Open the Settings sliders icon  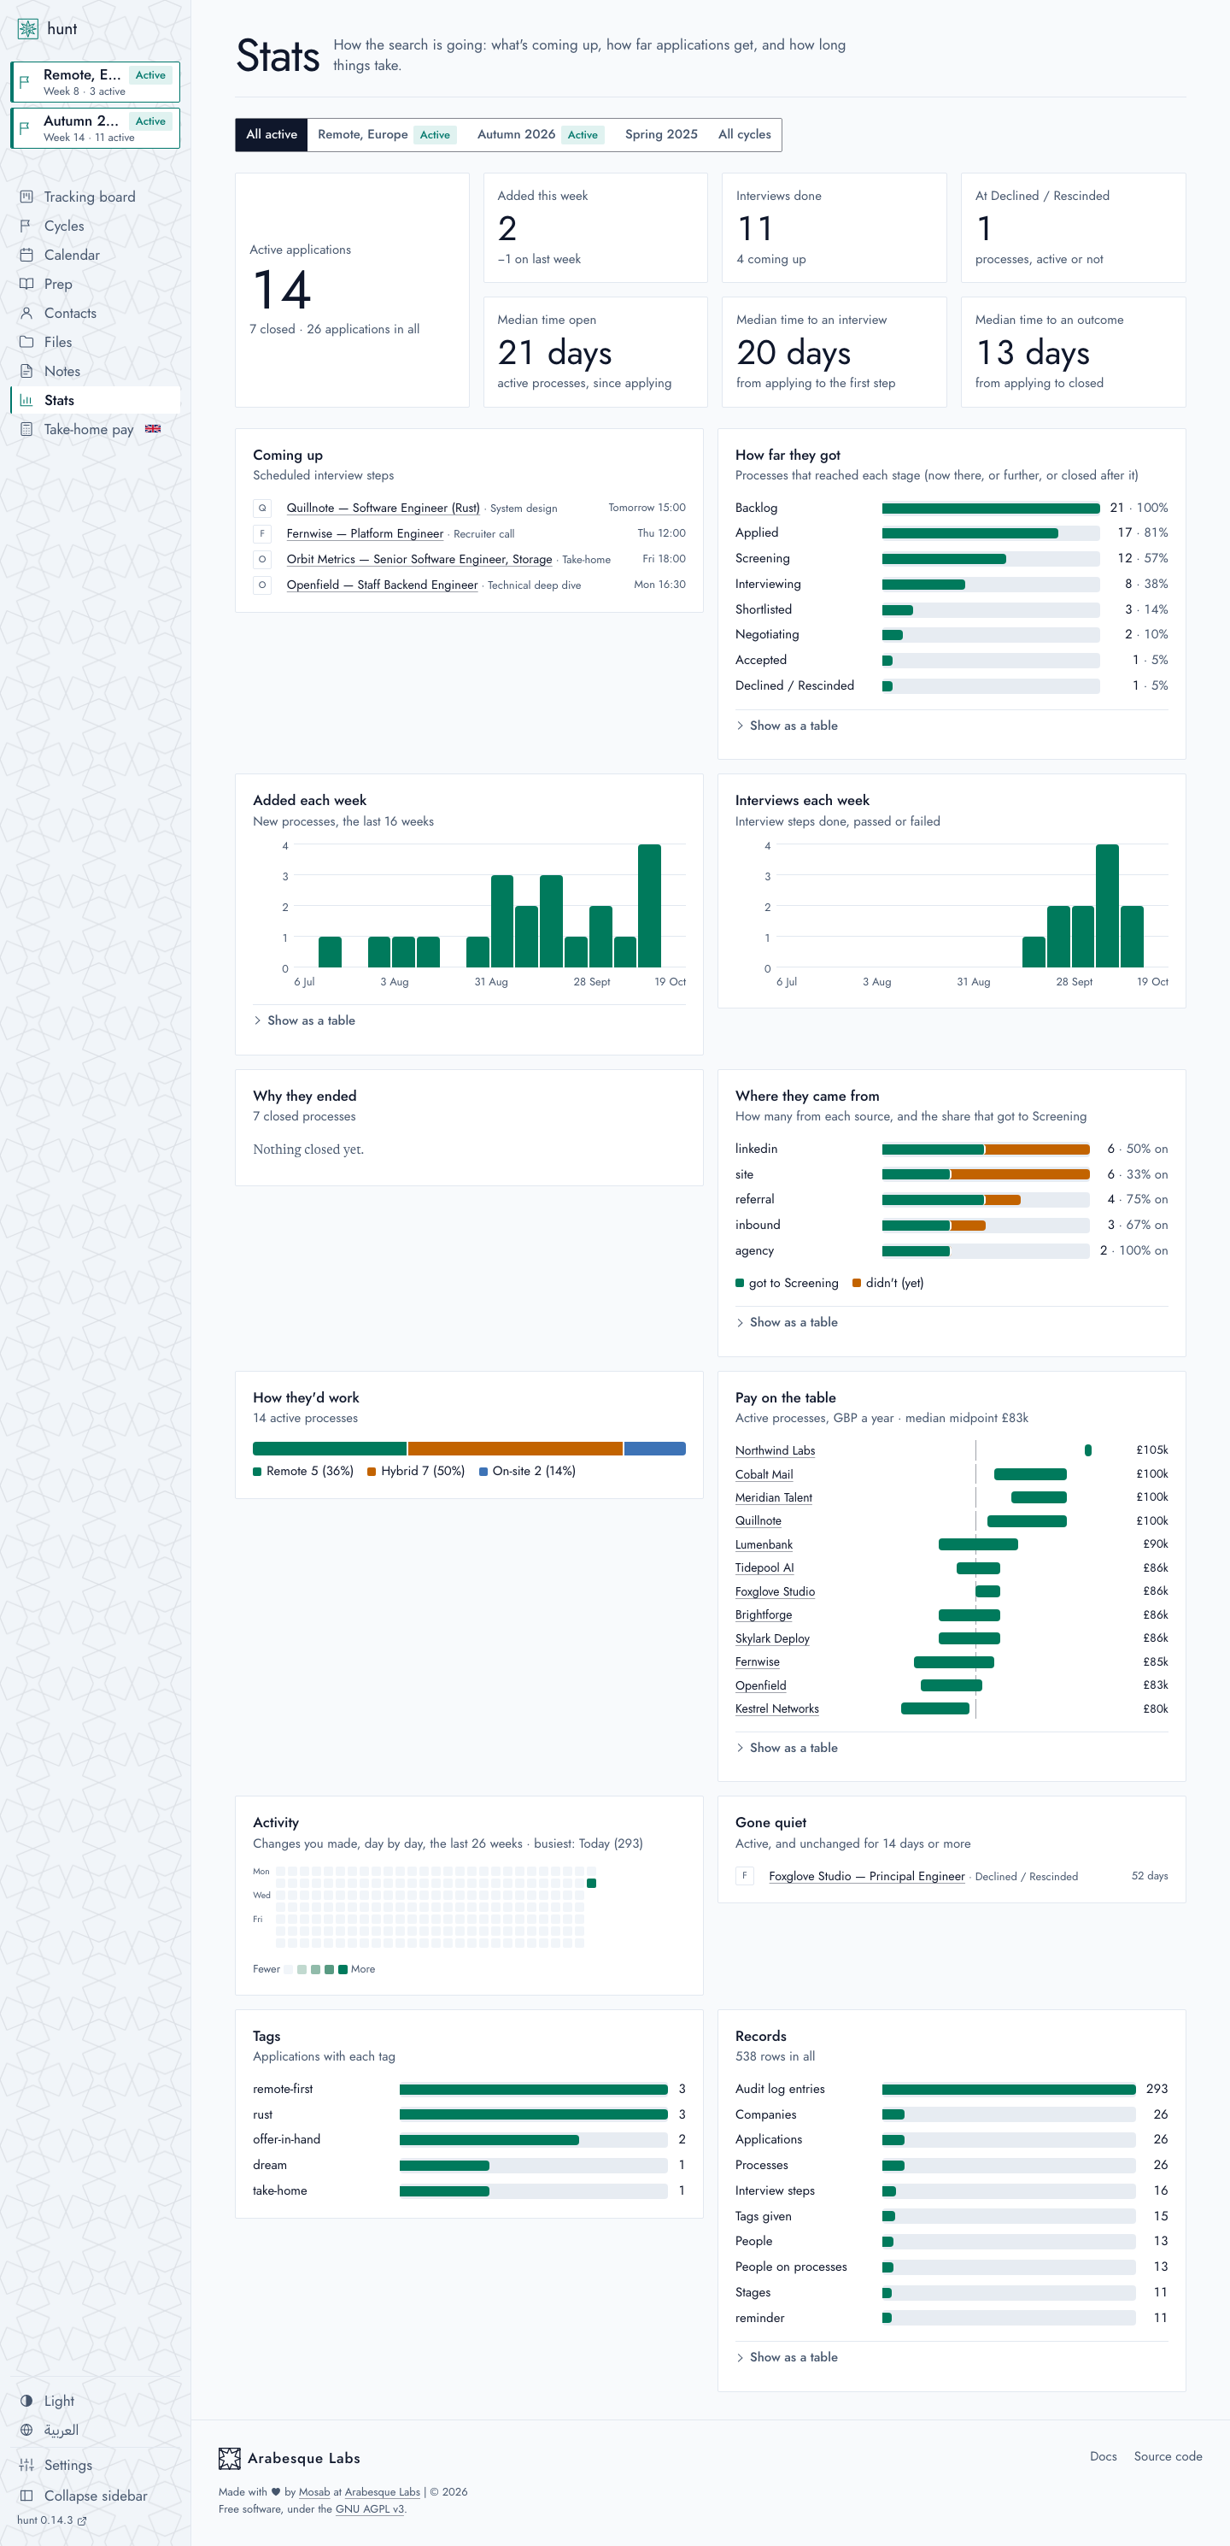click(26, 2465)
